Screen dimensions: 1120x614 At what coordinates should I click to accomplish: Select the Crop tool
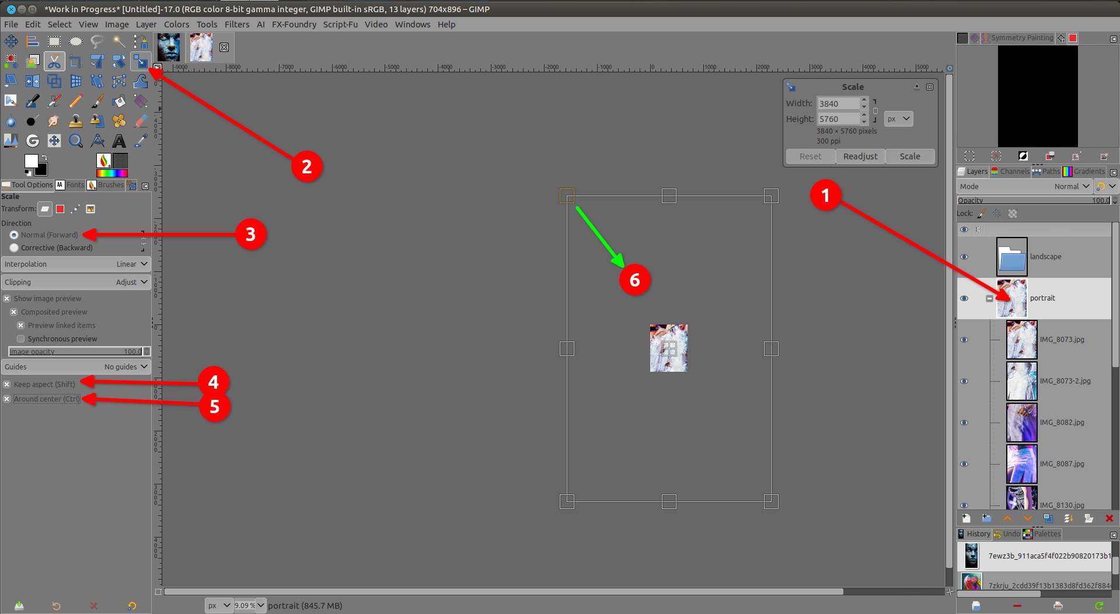(76, 61)
